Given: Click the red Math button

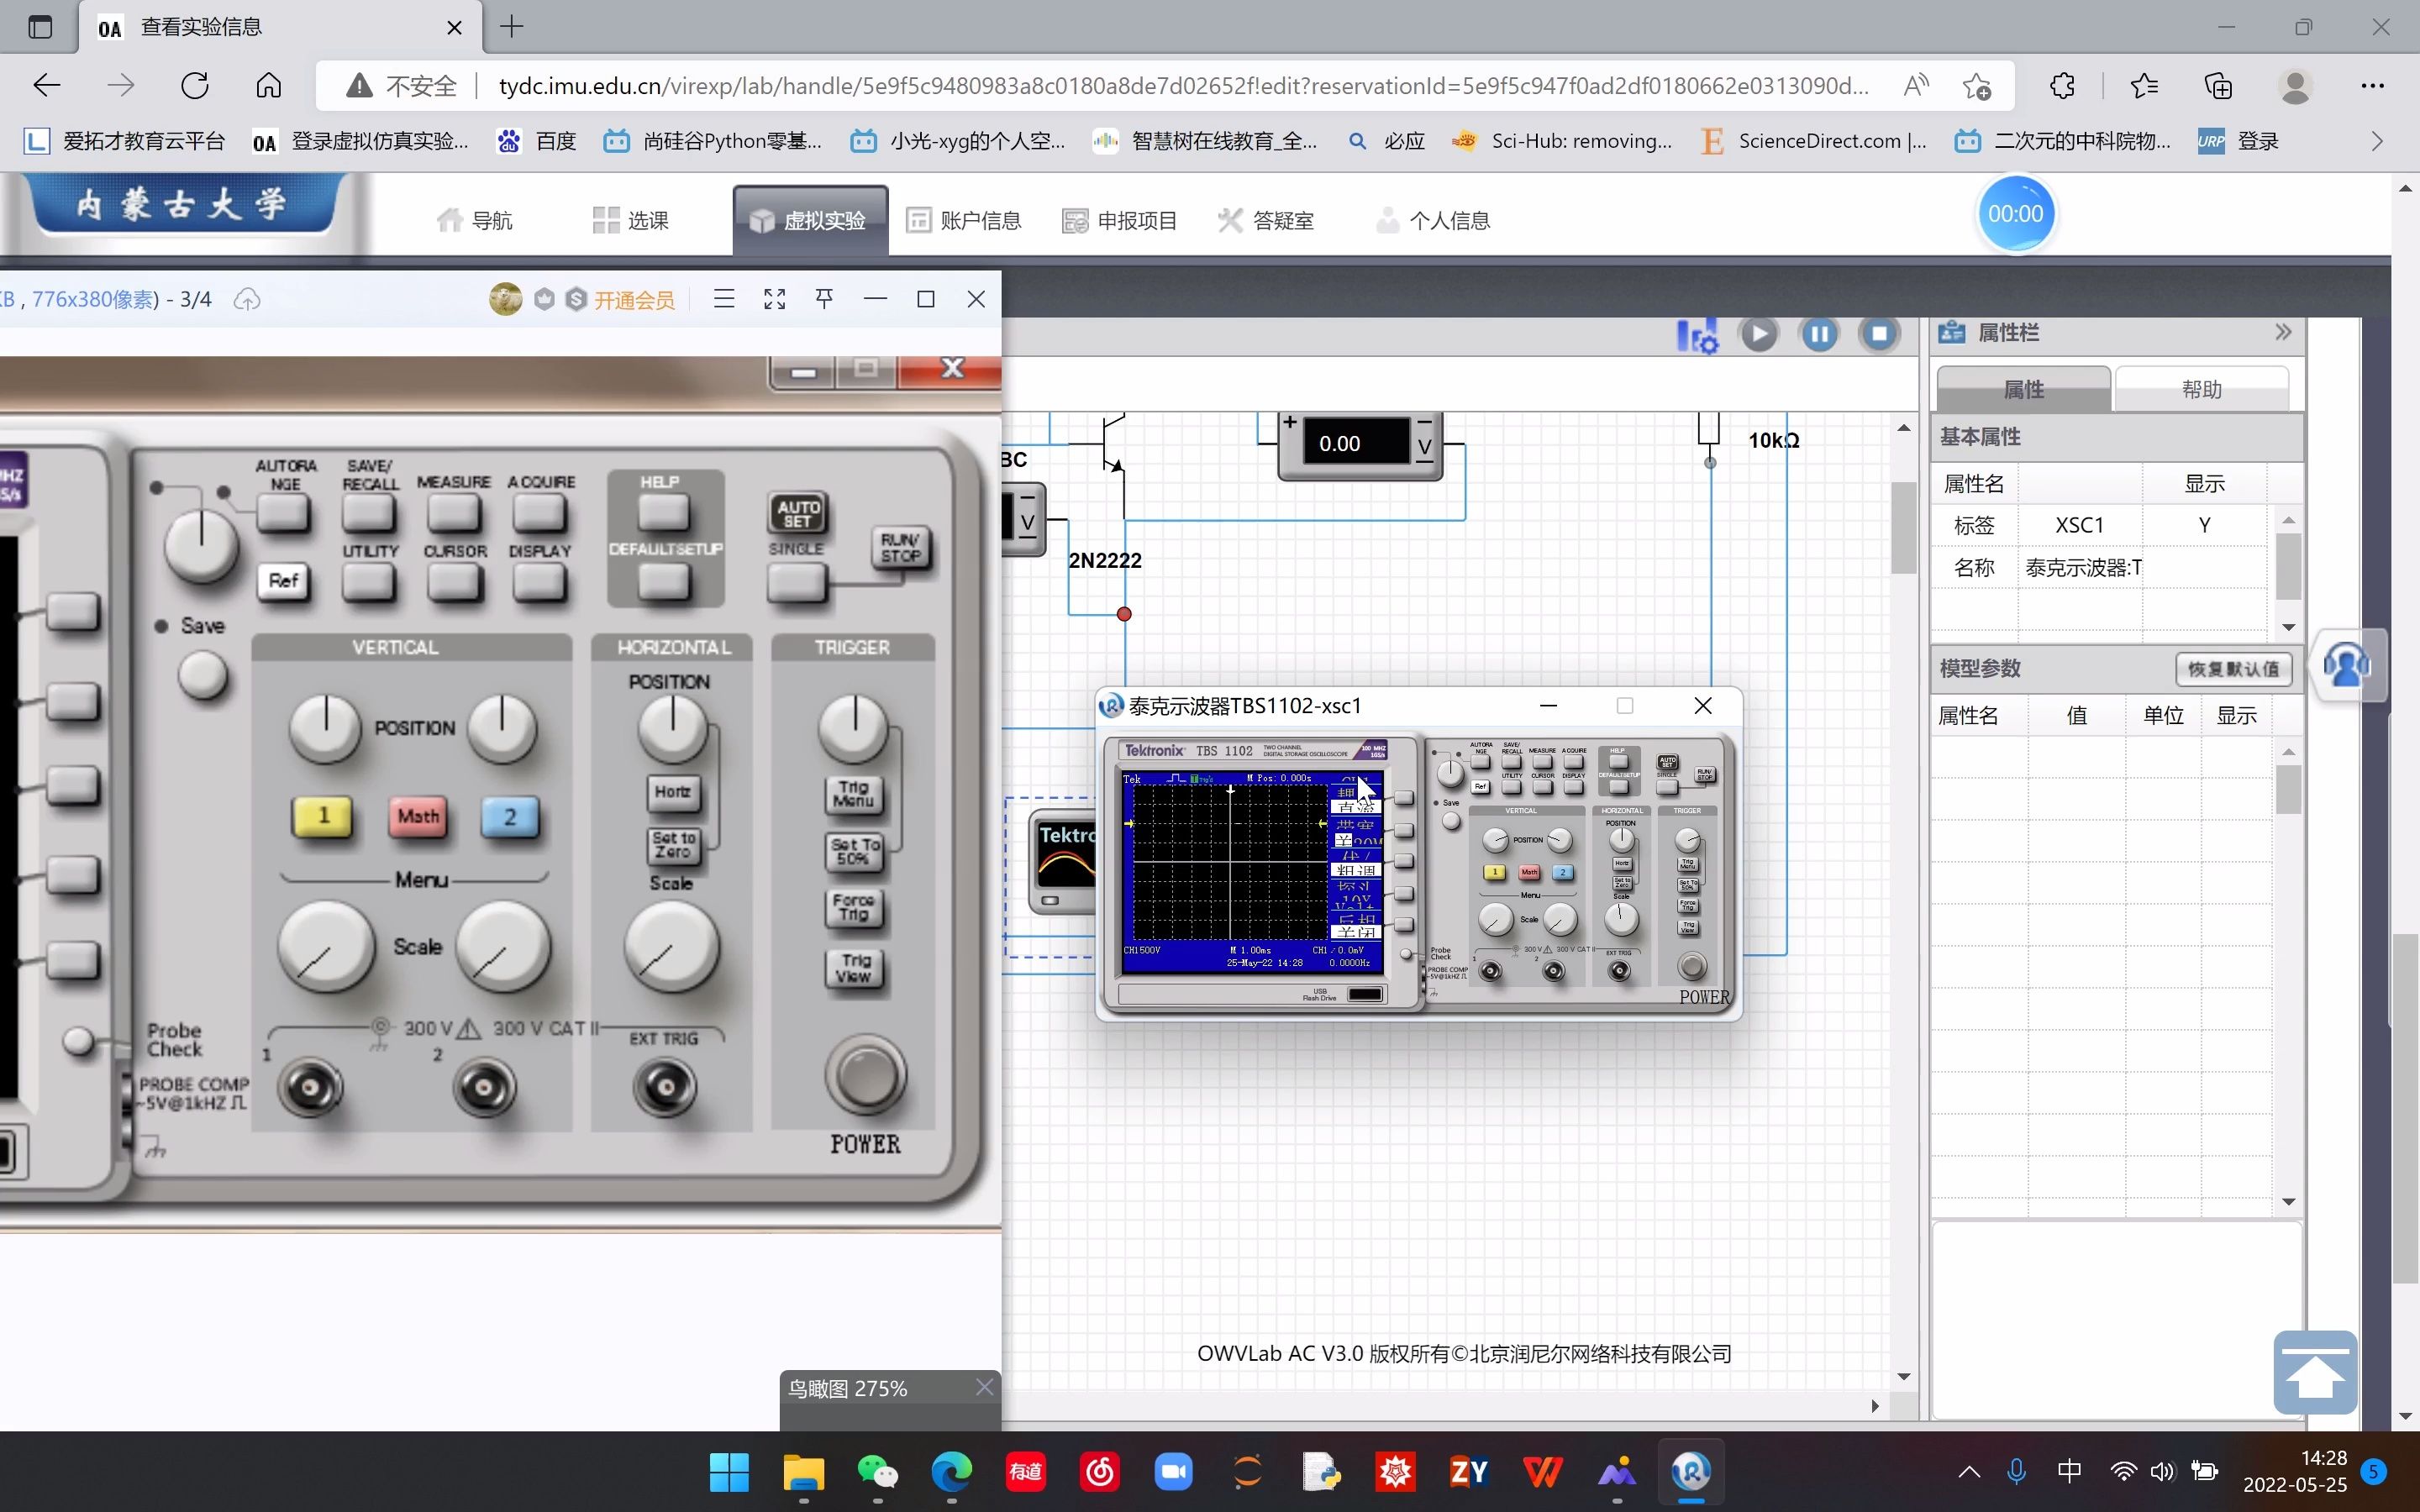Looking at the screenshot, I should 418,817.
